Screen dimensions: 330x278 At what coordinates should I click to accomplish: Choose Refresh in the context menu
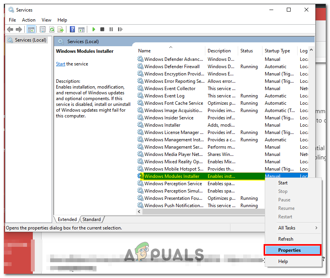click(293, 239)
